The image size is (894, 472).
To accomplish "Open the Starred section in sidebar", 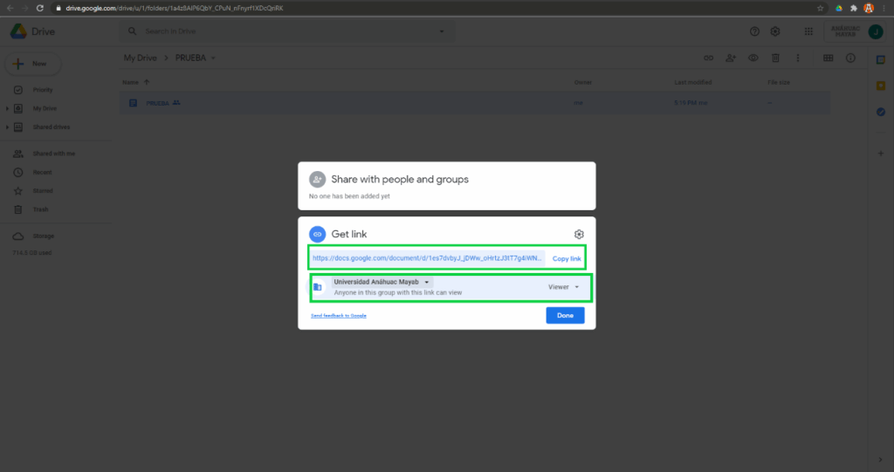I will (x=43, y=190).
